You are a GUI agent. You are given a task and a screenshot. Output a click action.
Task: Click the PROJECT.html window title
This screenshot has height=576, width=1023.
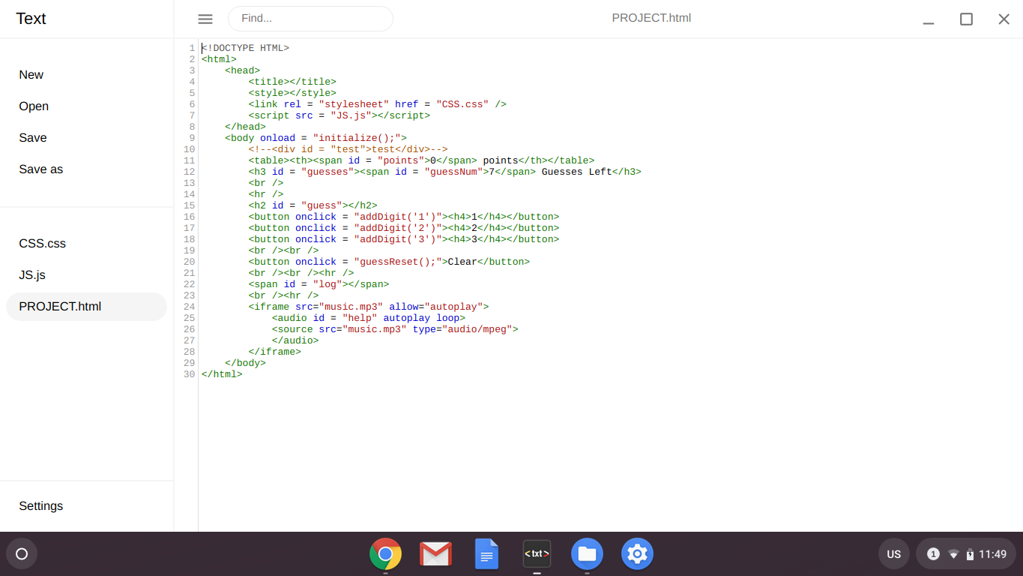(x=651, y=18)
